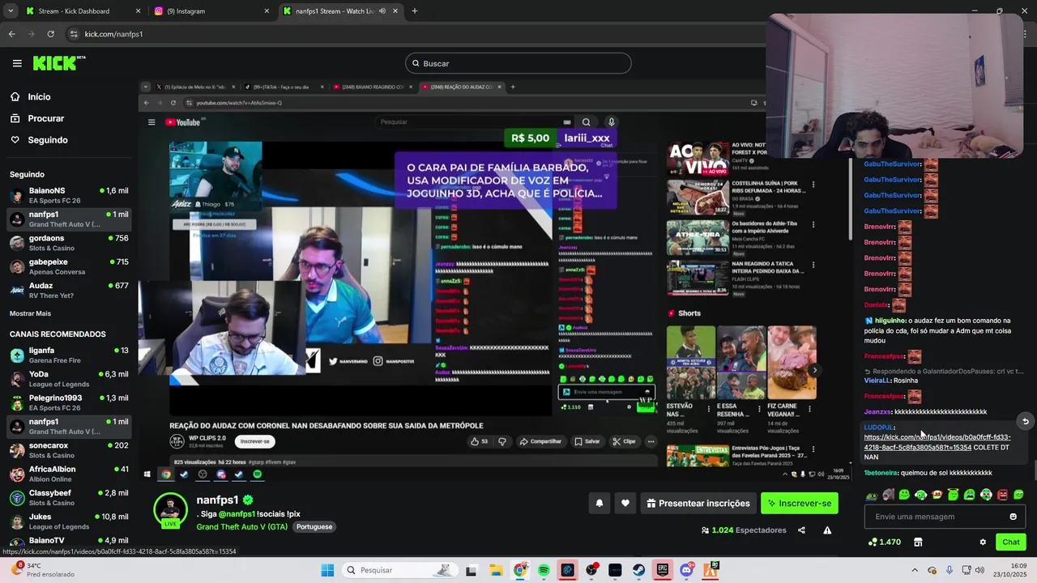Open Classybeef recommended channel
Image resolution: width=1037 pixels, height=583 pixels.
[x=69, y=497]
